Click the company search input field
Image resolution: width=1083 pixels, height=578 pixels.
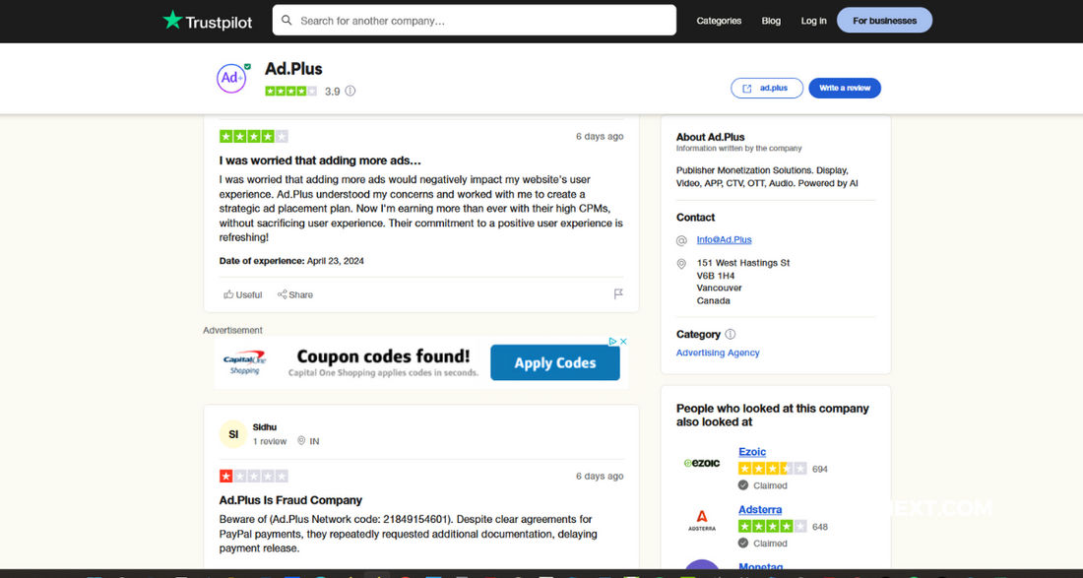(x=473, y=20)
